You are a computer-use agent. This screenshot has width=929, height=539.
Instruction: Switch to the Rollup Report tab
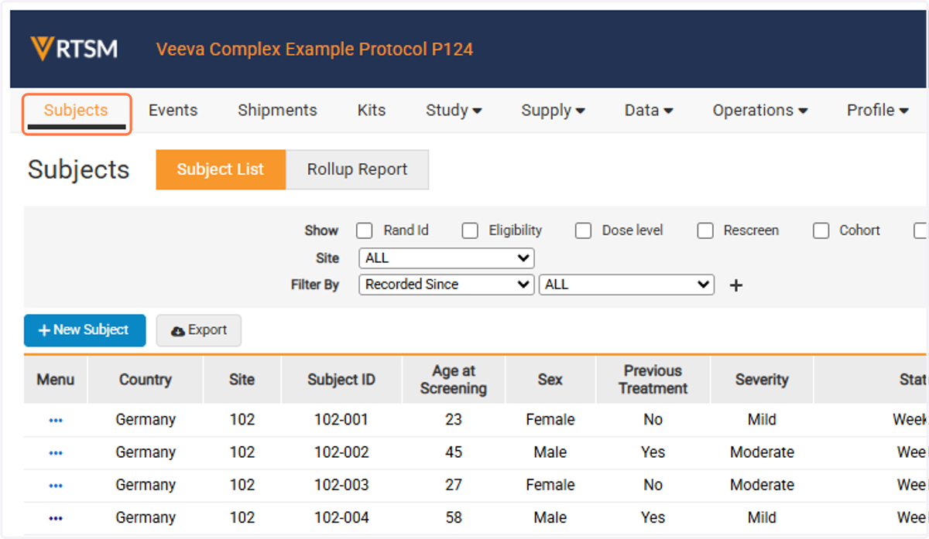click(x=357, y=169)
